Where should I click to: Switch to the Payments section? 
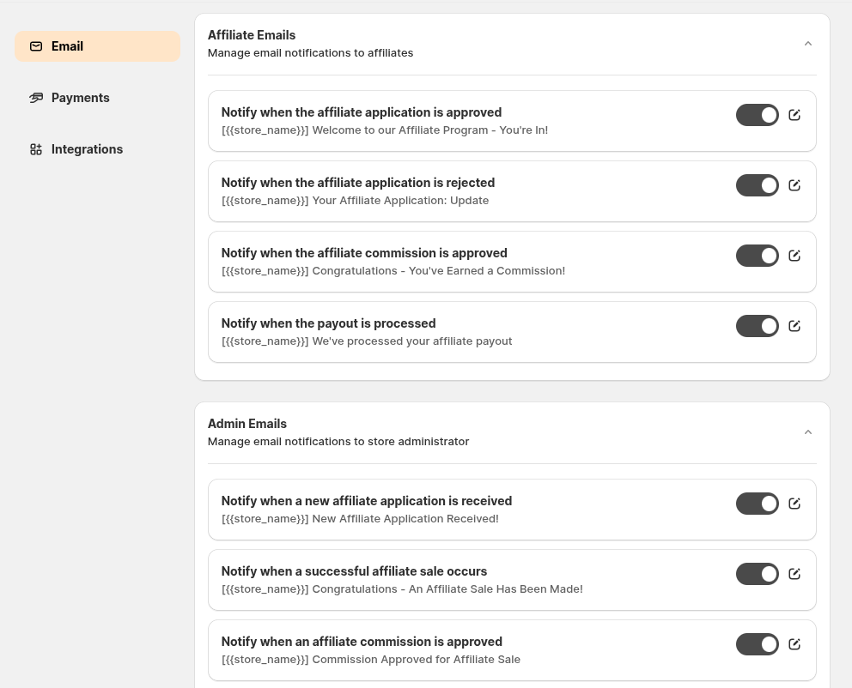click(80, 98)
